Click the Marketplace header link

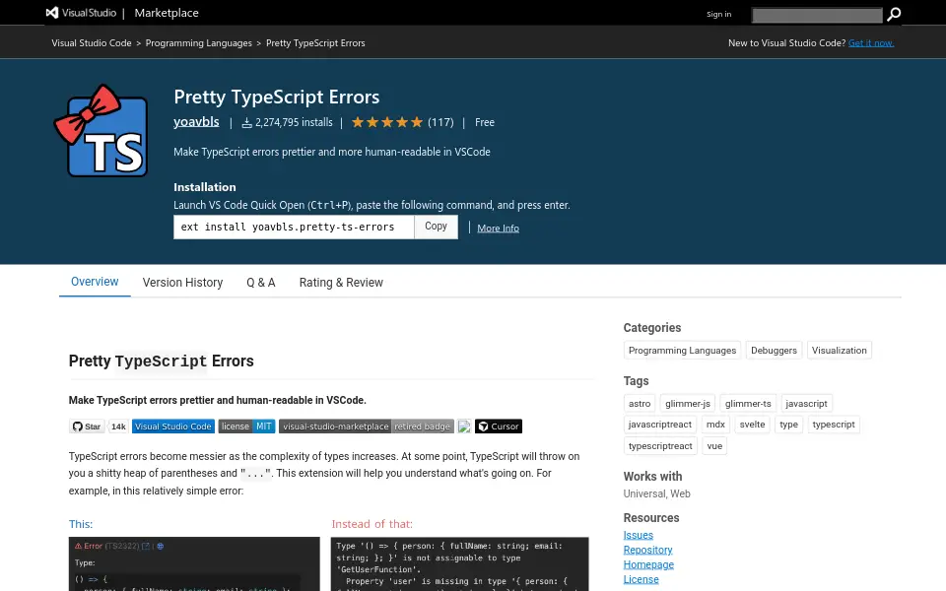[x=167, y=13]
